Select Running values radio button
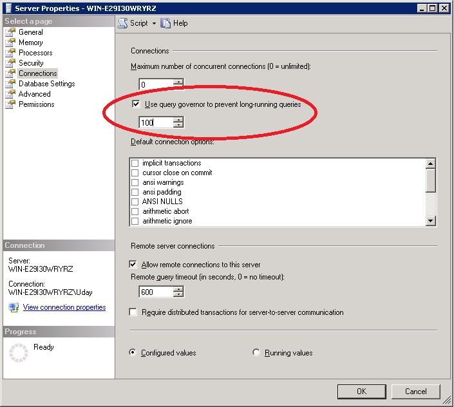Viewport: 454px width, 407px height. click(x=257, y=353)
